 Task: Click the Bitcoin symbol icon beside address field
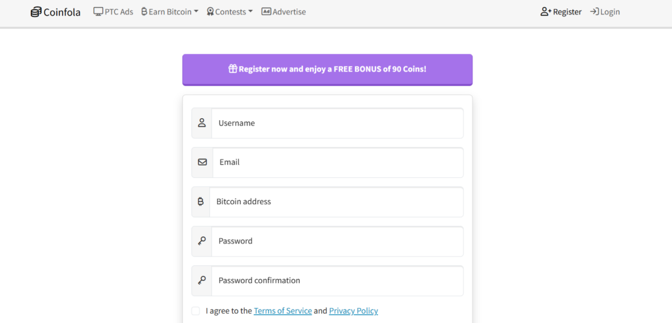point(201,202)
